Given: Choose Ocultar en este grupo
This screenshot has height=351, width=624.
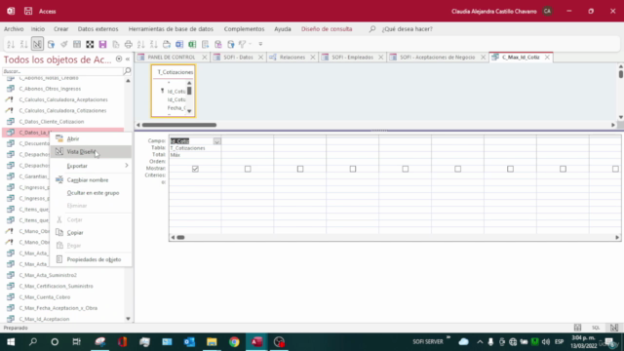Looking at the screenshot, I should tap(91, 193).
